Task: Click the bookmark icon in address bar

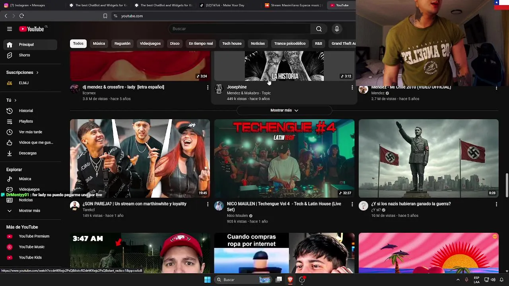Action: (x=105, y=16)
